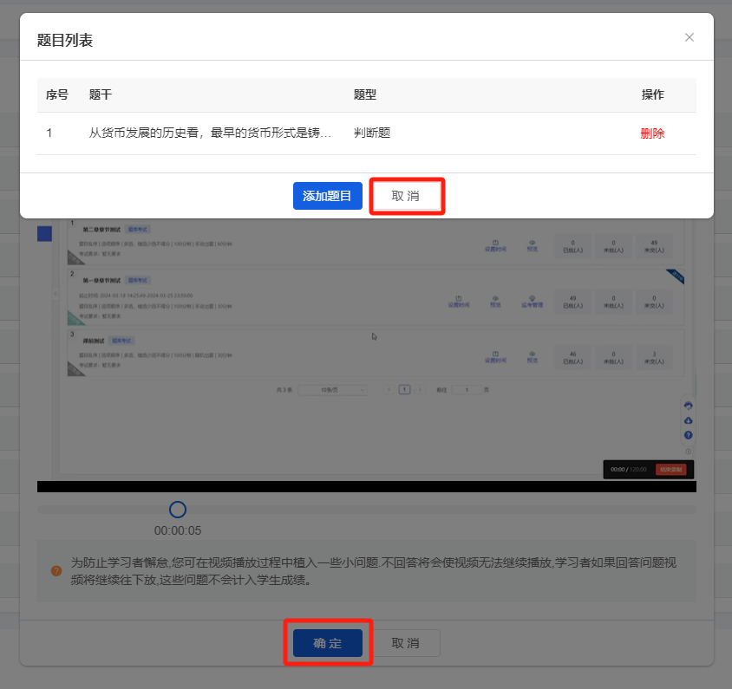732x689 pixels.
Task: Confirm with the blue 确定 button
Action: coord(328,643)
